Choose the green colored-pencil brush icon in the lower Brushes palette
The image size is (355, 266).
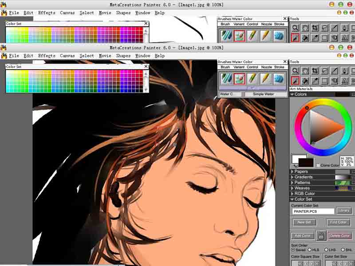pos(252,79)
